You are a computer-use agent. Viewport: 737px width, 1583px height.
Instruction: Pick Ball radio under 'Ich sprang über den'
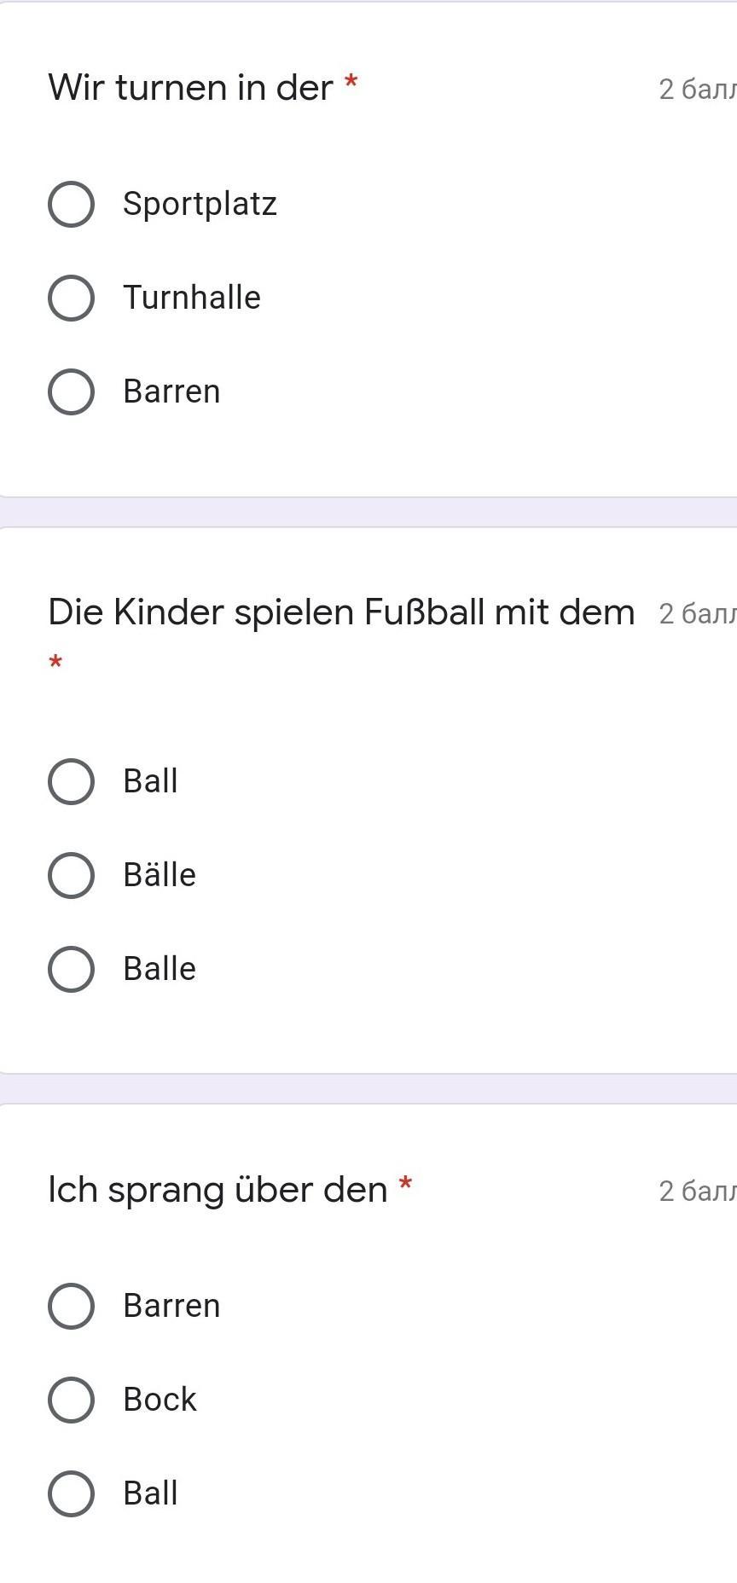point(71,1493)
